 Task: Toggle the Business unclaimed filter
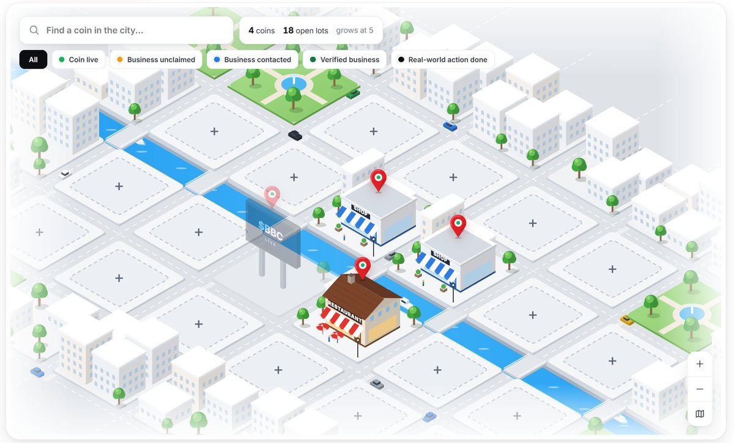click(155, 59)
